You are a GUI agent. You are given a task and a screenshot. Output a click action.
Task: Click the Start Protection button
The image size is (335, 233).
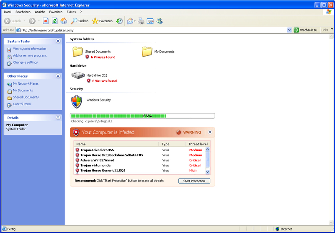[194, 181]
